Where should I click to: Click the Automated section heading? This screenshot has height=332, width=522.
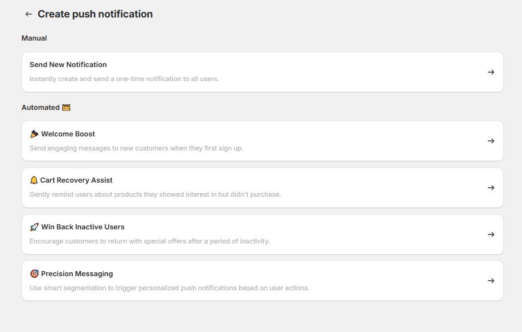pos(41,107)
